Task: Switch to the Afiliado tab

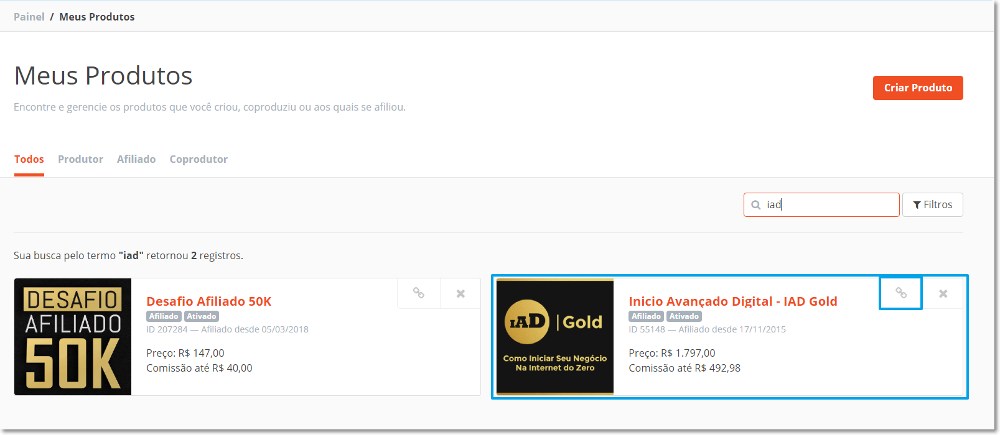Action: [x=136, y=159]
